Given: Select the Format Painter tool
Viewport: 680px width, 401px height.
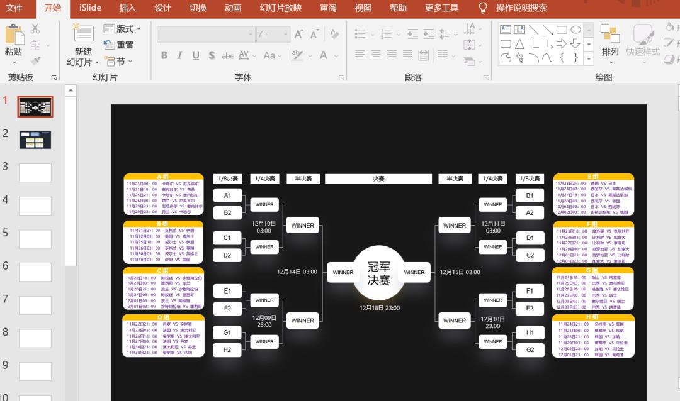Looking at the screenshot, I should coord(35,61).
